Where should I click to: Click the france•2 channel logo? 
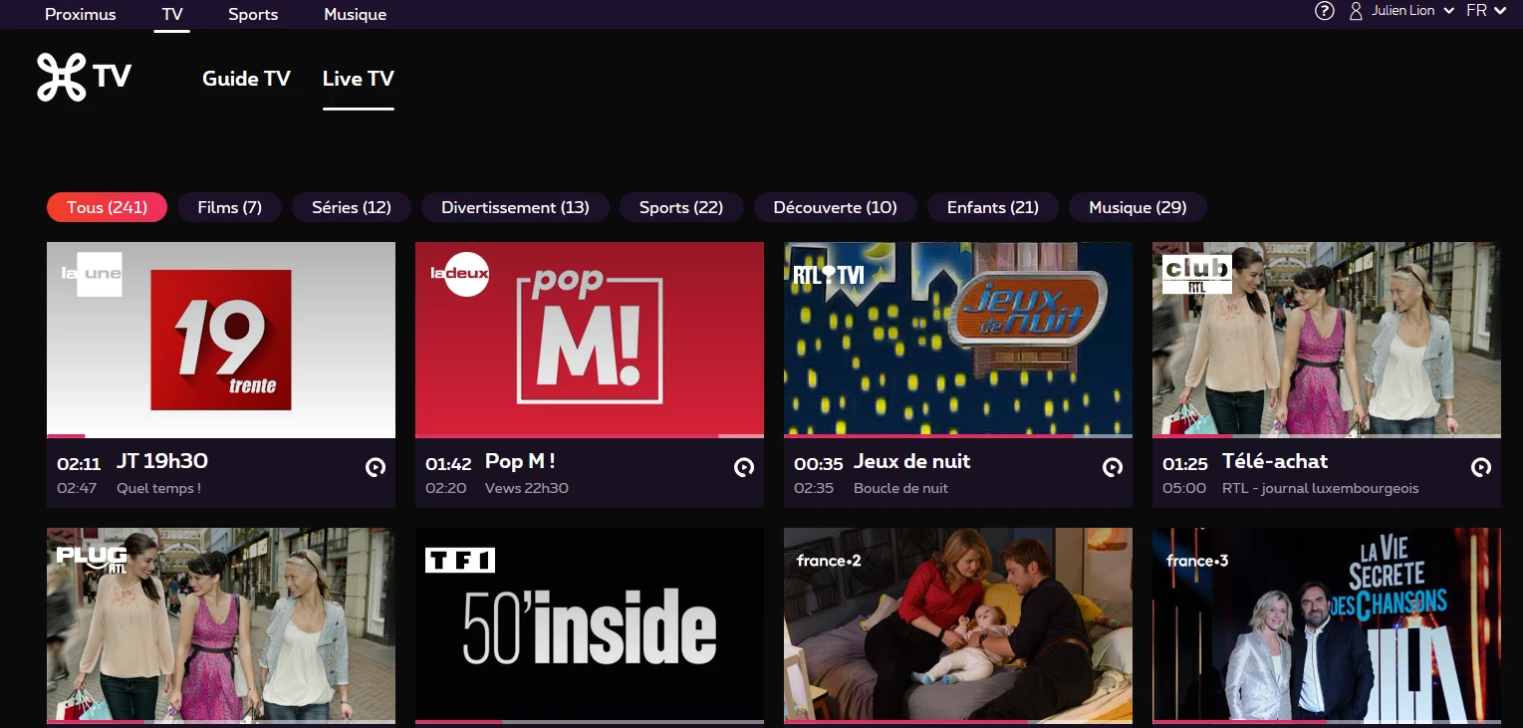829,561
